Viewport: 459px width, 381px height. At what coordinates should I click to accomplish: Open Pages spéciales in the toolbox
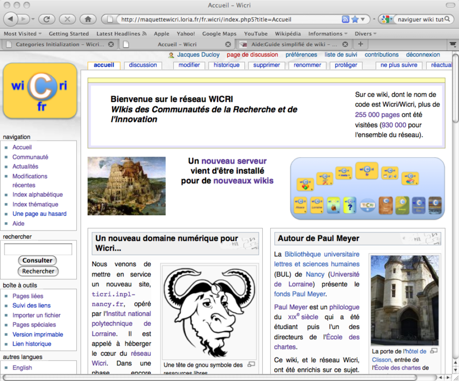point(34,324)
